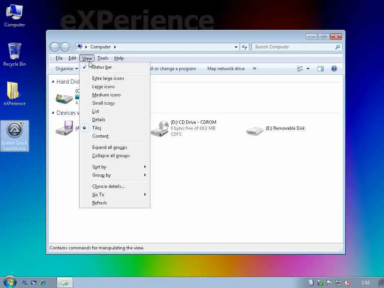Click the taskbar clock
The image size is (384, 288).
tap(365, 283)
